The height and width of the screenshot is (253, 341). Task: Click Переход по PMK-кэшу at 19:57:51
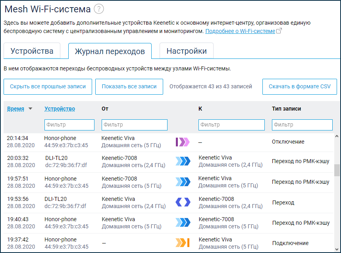click(x=301, y=182)
